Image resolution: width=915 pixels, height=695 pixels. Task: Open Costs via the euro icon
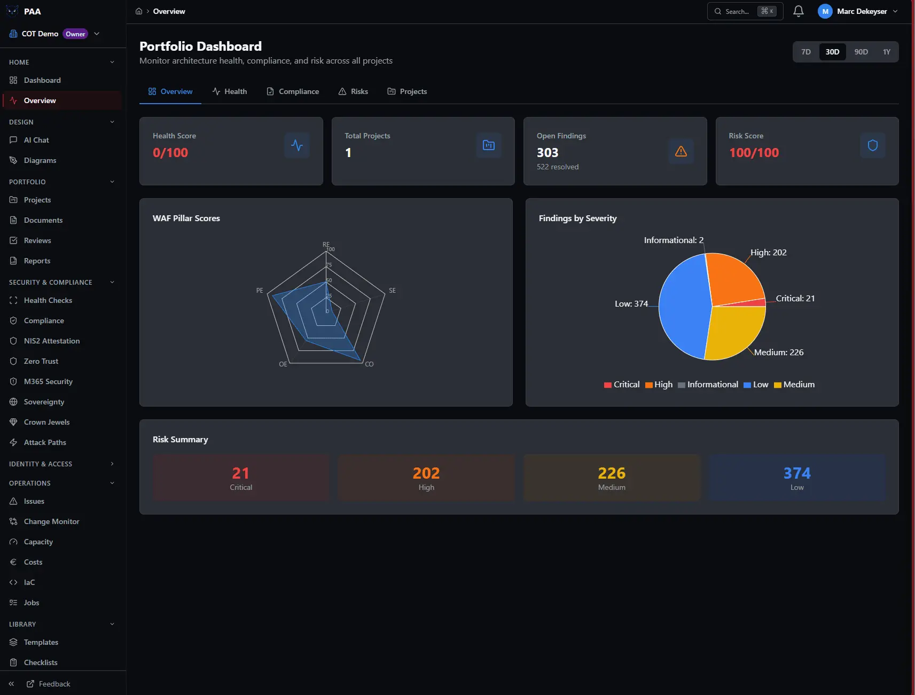point(13,562)
